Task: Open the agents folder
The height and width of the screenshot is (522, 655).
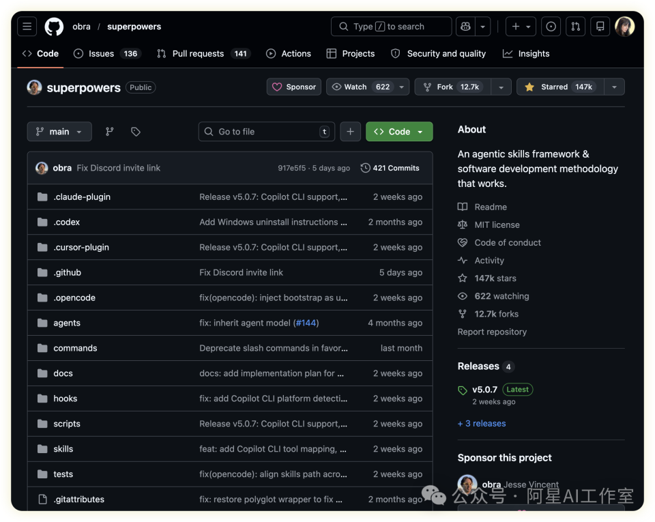Action: click(x=67, y=323)
